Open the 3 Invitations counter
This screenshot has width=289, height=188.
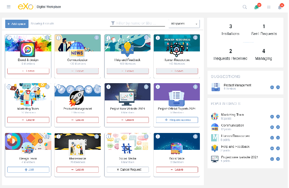(x=230, y=30)
